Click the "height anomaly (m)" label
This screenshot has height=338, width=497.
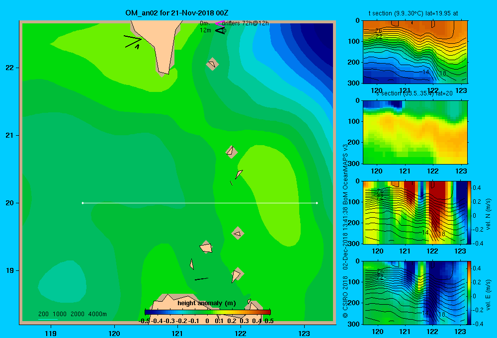tap(207, 303)
